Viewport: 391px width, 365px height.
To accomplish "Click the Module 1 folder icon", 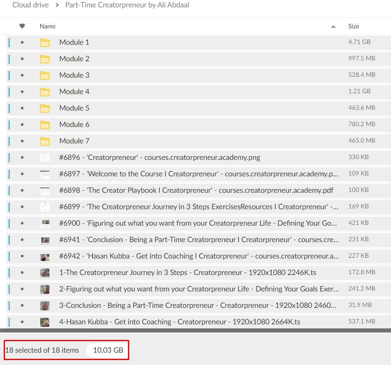I will pos(44,42).
